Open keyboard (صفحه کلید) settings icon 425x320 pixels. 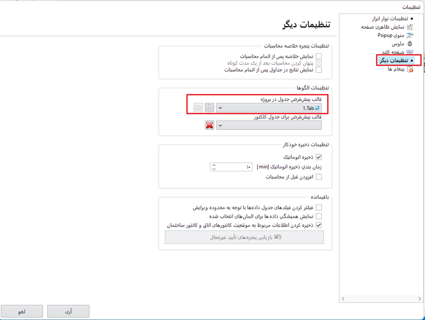coord(409,52)
